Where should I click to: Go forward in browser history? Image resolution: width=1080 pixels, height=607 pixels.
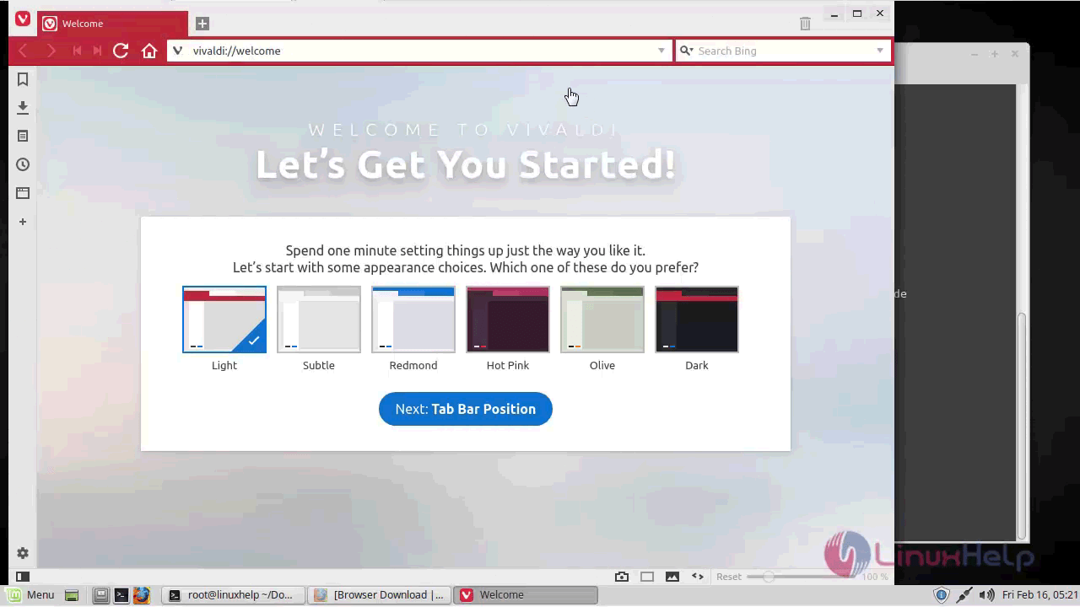(x=51, y=51)
